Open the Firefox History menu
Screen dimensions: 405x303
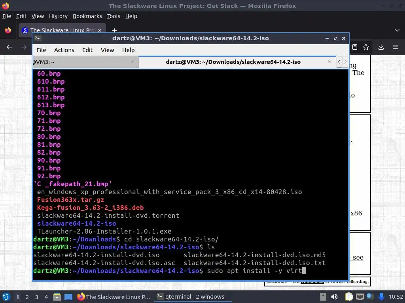pos(58,16)
